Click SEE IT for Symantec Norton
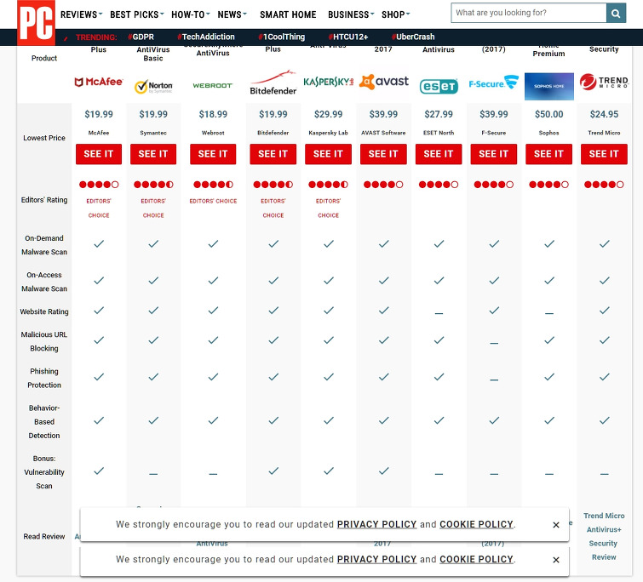Viewport: 643px width, 582px height. (x=153, y=154)
